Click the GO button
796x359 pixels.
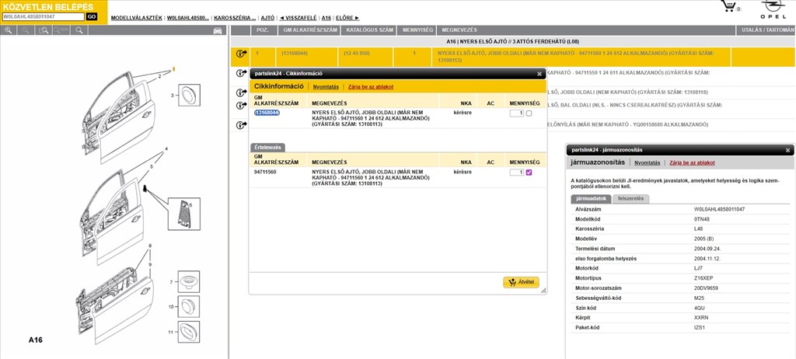(92, 17)
